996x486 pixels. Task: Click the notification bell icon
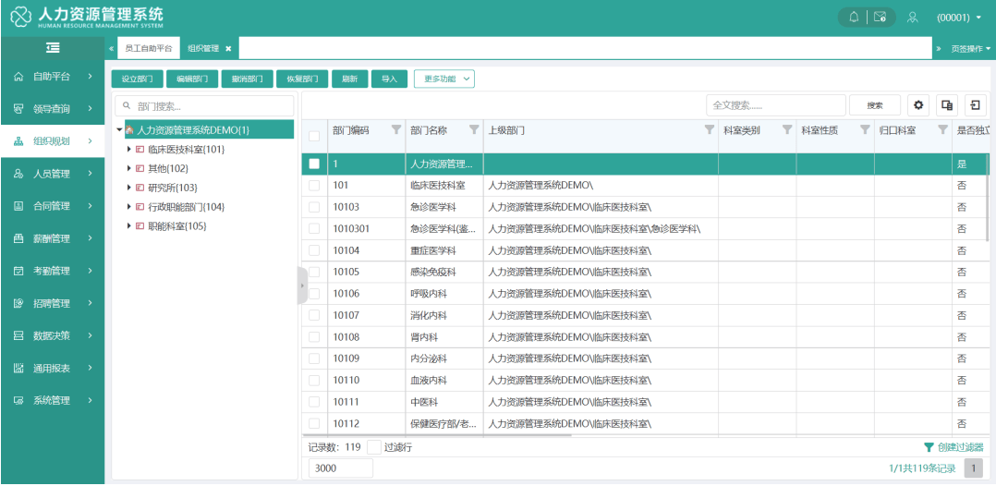click(854, 17)
